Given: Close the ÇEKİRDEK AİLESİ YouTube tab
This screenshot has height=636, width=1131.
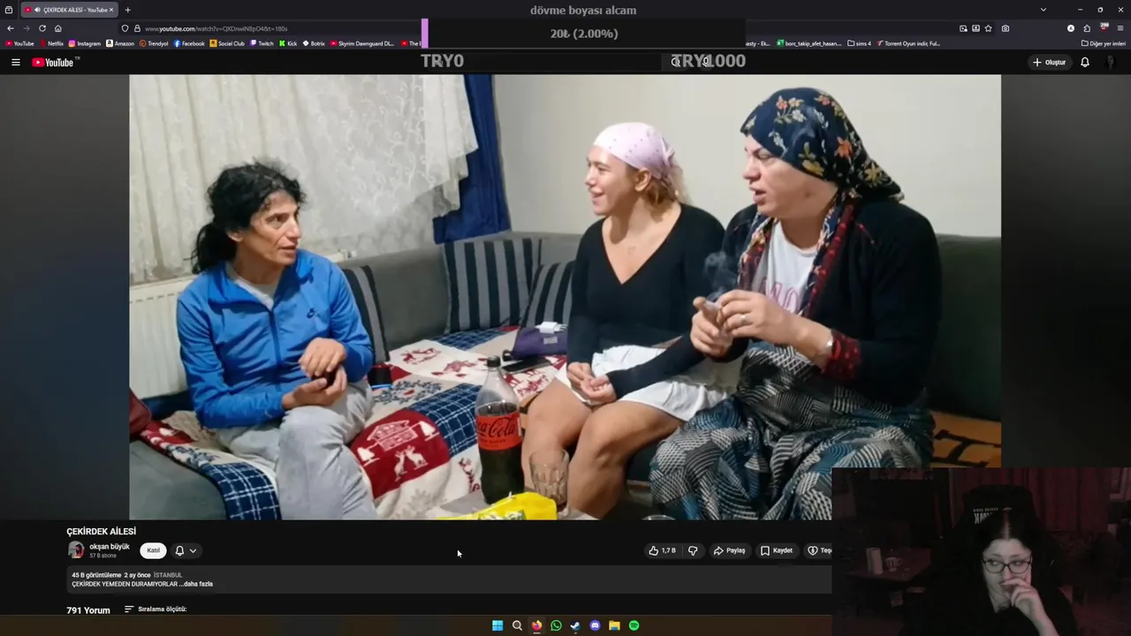Looking at the screenshot, I should click(111, 10).
